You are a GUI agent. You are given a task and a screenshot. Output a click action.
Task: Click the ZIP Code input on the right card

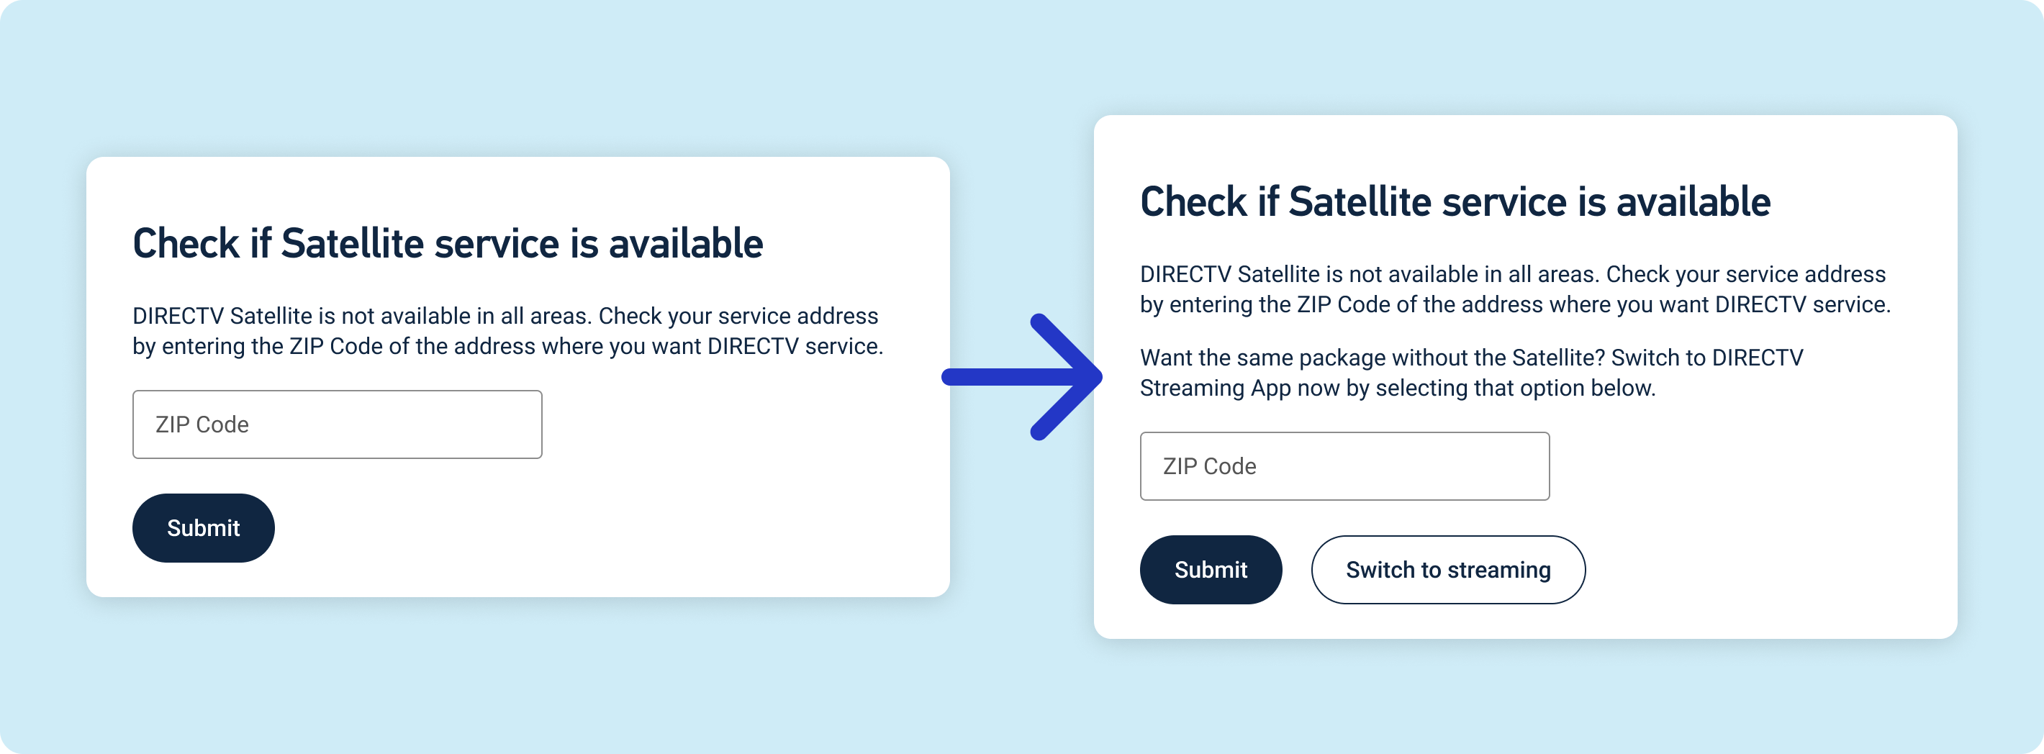[x=1344, y=465]
